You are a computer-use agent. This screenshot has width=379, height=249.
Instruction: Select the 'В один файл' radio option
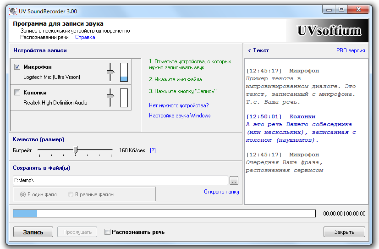click(x=22, y=194)
